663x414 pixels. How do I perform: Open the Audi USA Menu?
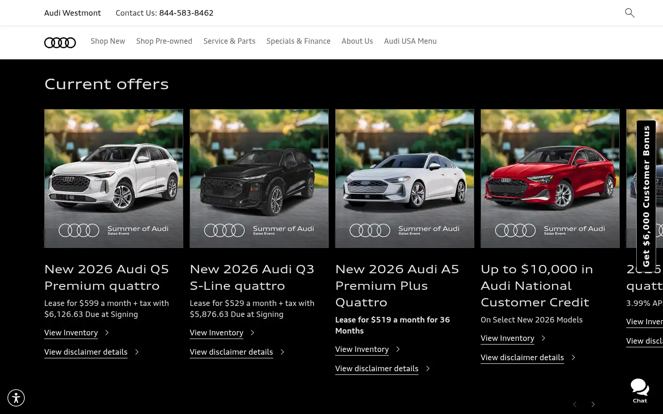click(x=410, y=41)
